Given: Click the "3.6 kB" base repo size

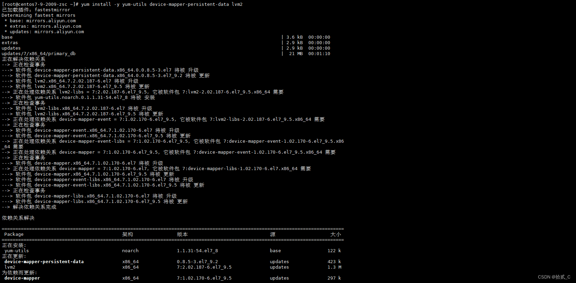Looking at the screenshot, I should point(295,37).
